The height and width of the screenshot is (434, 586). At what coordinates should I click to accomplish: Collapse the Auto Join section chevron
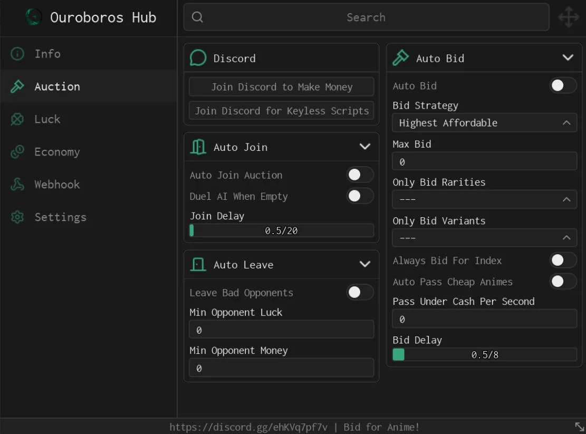[365, 147]
